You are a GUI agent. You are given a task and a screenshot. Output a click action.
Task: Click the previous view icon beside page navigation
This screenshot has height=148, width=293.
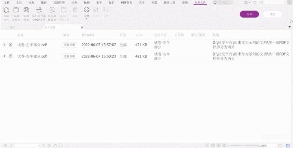tap(55, 146)
